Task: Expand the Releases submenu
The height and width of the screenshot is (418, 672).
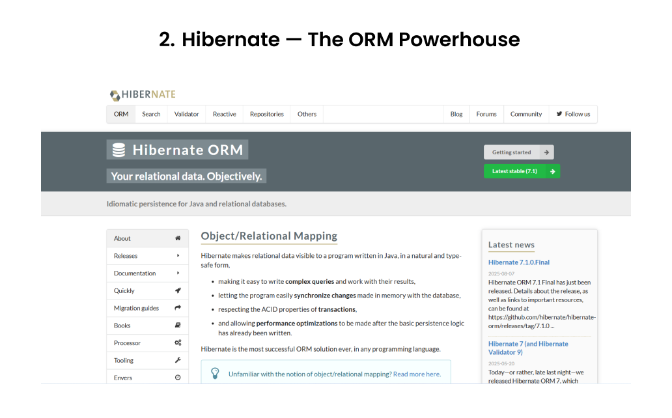Action: coord(177,256)
